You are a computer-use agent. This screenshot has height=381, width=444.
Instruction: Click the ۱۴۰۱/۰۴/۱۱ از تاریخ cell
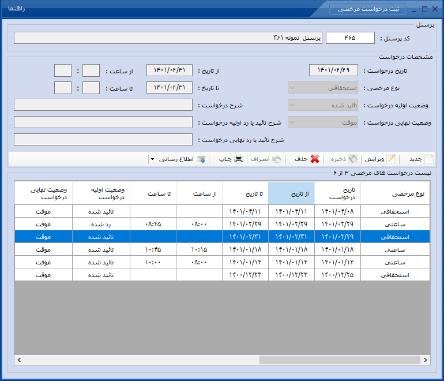click(291, 211)
